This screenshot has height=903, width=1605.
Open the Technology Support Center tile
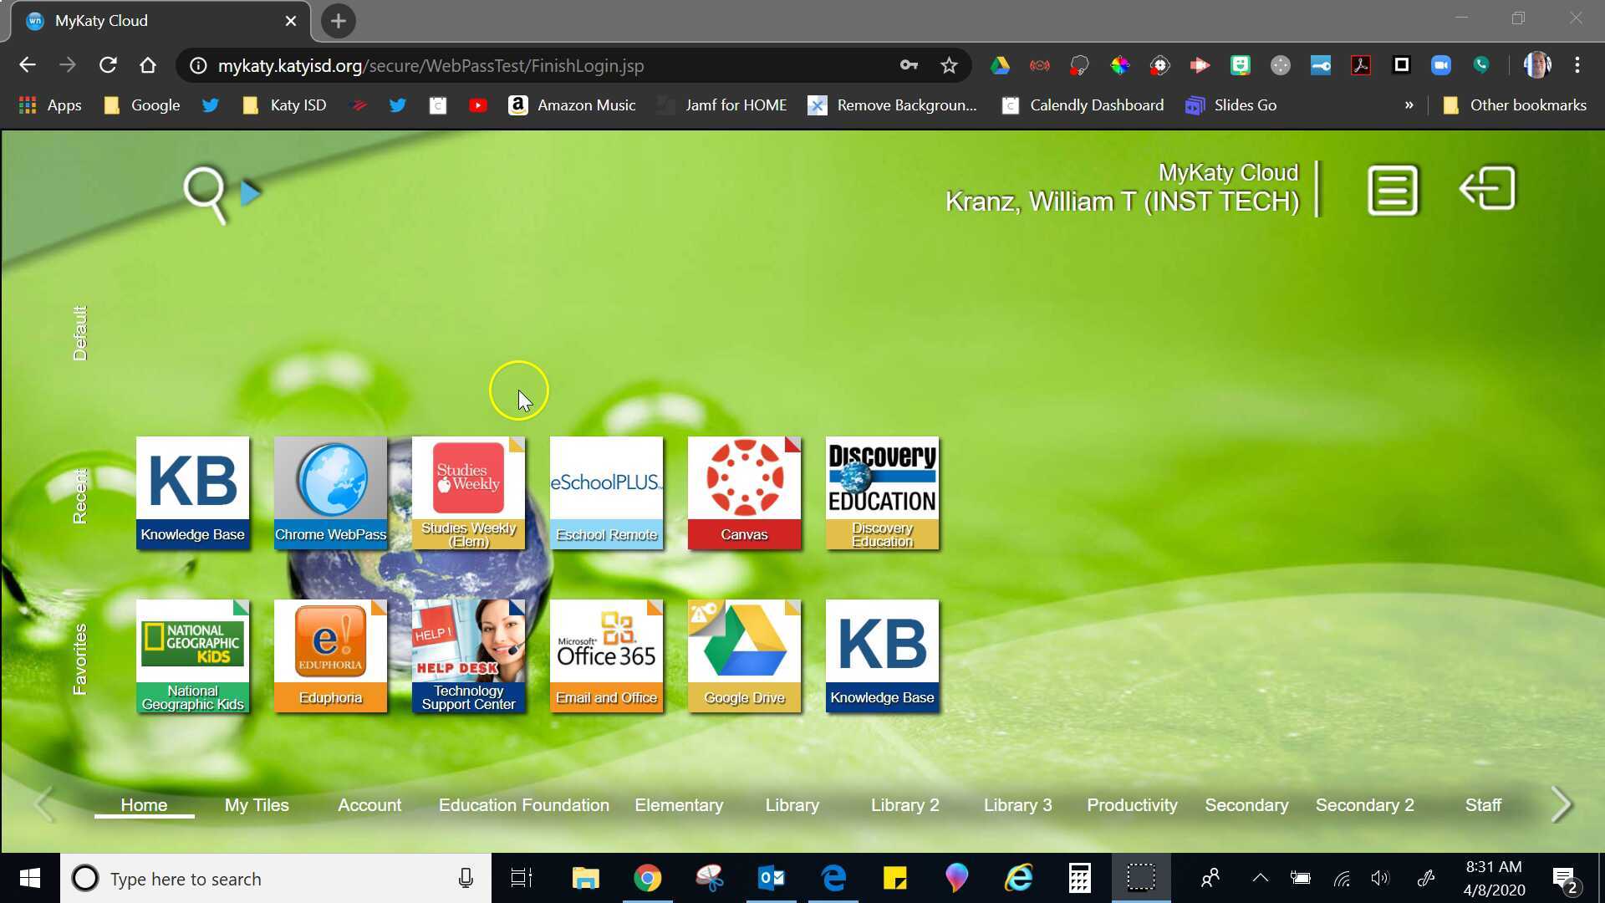(x=468, y=656)
